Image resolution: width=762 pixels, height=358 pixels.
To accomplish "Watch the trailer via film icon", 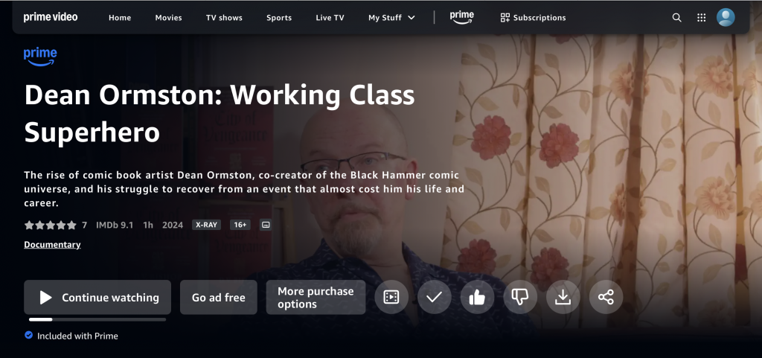I will (x=391, y=297).
